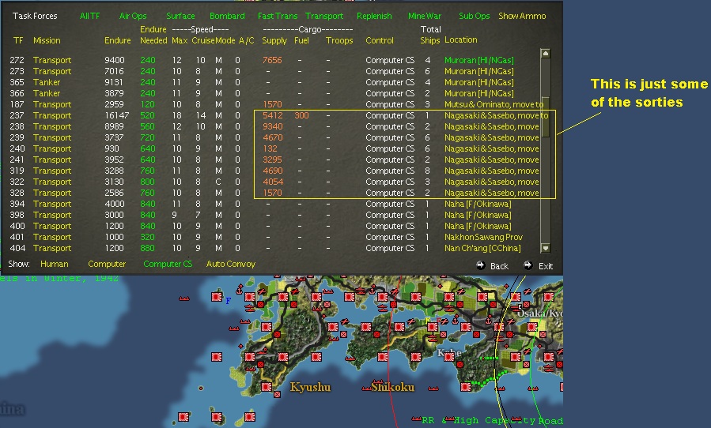The width and height of the screenshot is (711, 428).
Task: Click Mutsu & Ominato location entry
Action: pyautogui.click(x=494, y=104)
